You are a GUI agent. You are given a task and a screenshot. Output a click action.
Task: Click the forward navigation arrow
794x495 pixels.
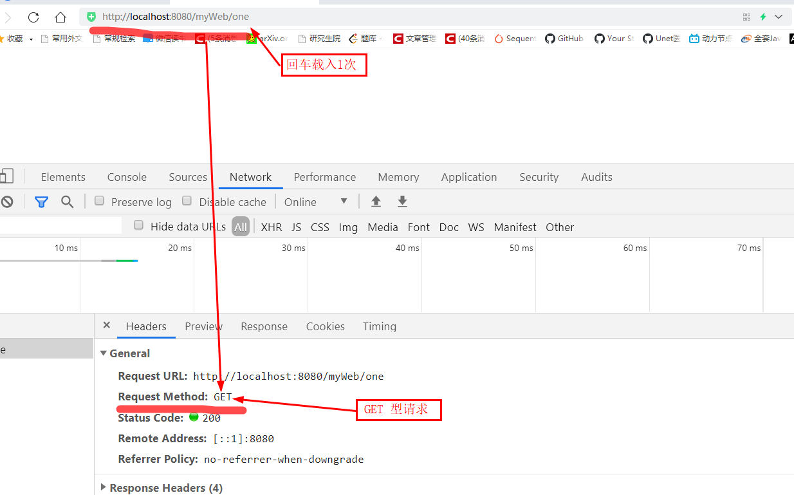pos(8,17)
